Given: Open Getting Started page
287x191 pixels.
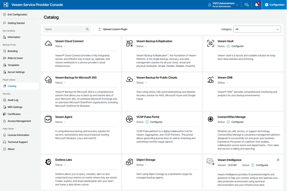Looking at the screenshot, I should (x=16, y=23).
